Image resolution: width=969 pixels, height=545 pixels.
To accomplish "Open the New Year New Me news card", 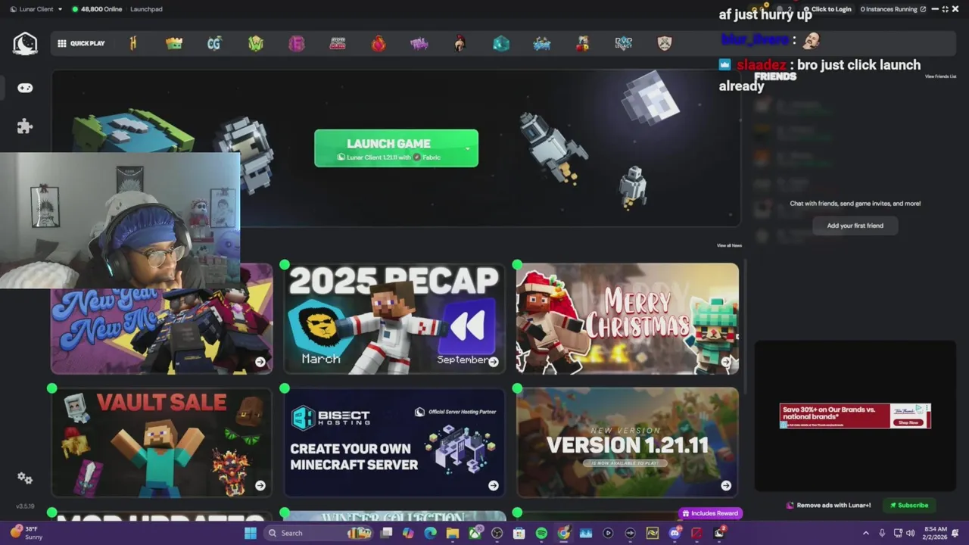I will (x=161, y=332).
